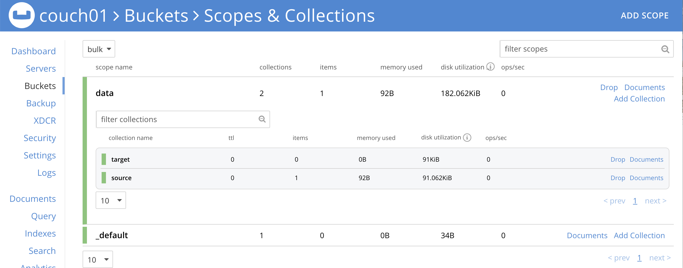
Task: Go to Security in the sidebar
Action: click(x=40, y=138)
